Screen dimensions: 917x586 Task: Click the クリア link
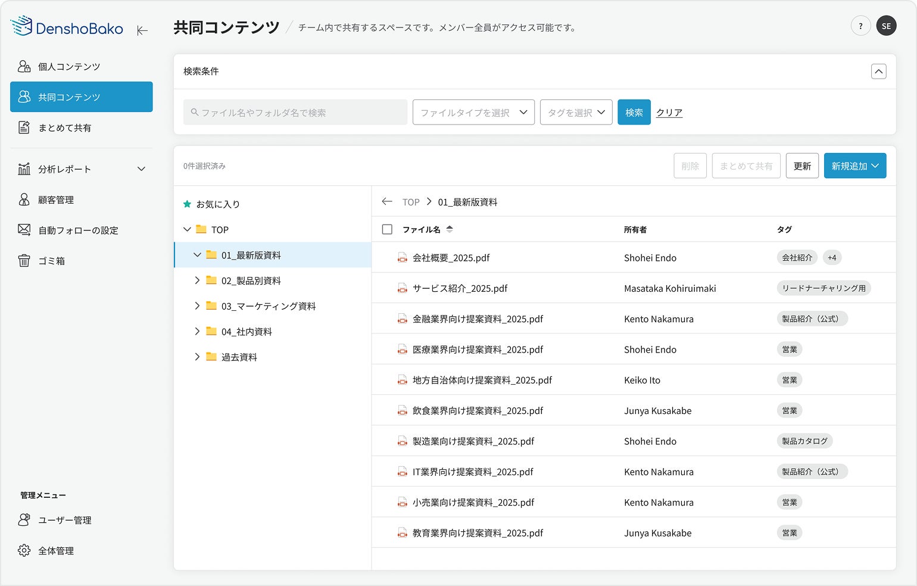669,113
